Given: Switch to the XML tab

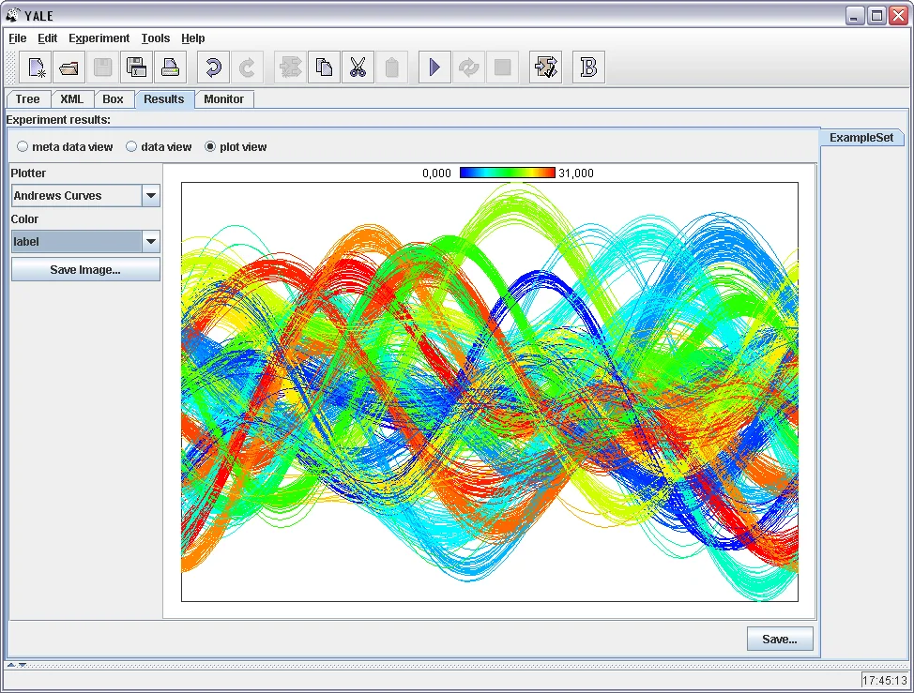Looking at the screenshot, I should [x=71, y=98].
